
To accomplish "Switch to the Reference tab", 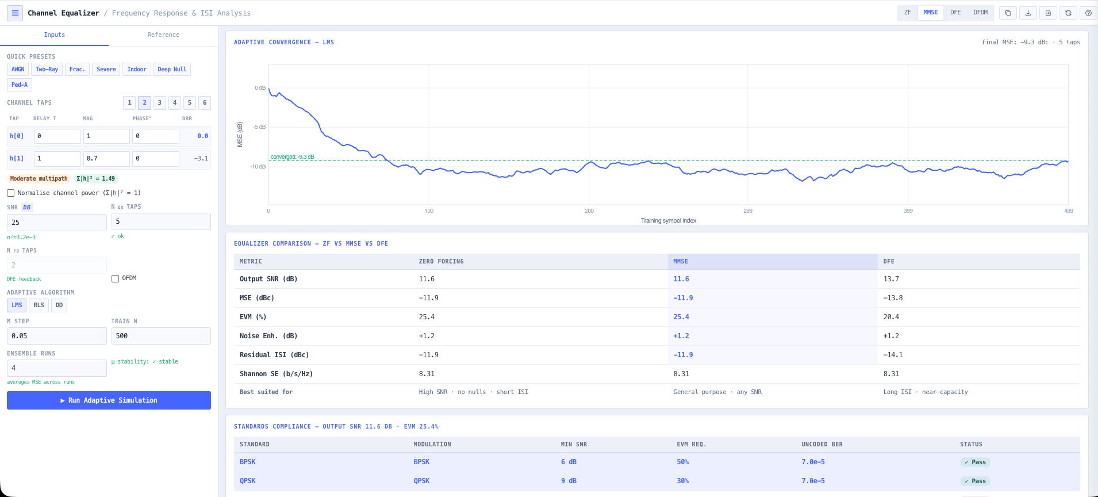I will [x=163, y=35].
